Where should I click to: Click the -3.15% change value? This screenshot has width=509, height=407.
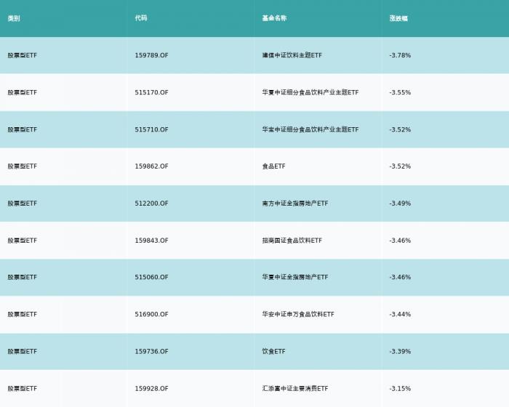point(400,389)
